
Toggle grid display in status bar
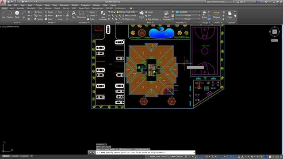click(x=186, y=157)
